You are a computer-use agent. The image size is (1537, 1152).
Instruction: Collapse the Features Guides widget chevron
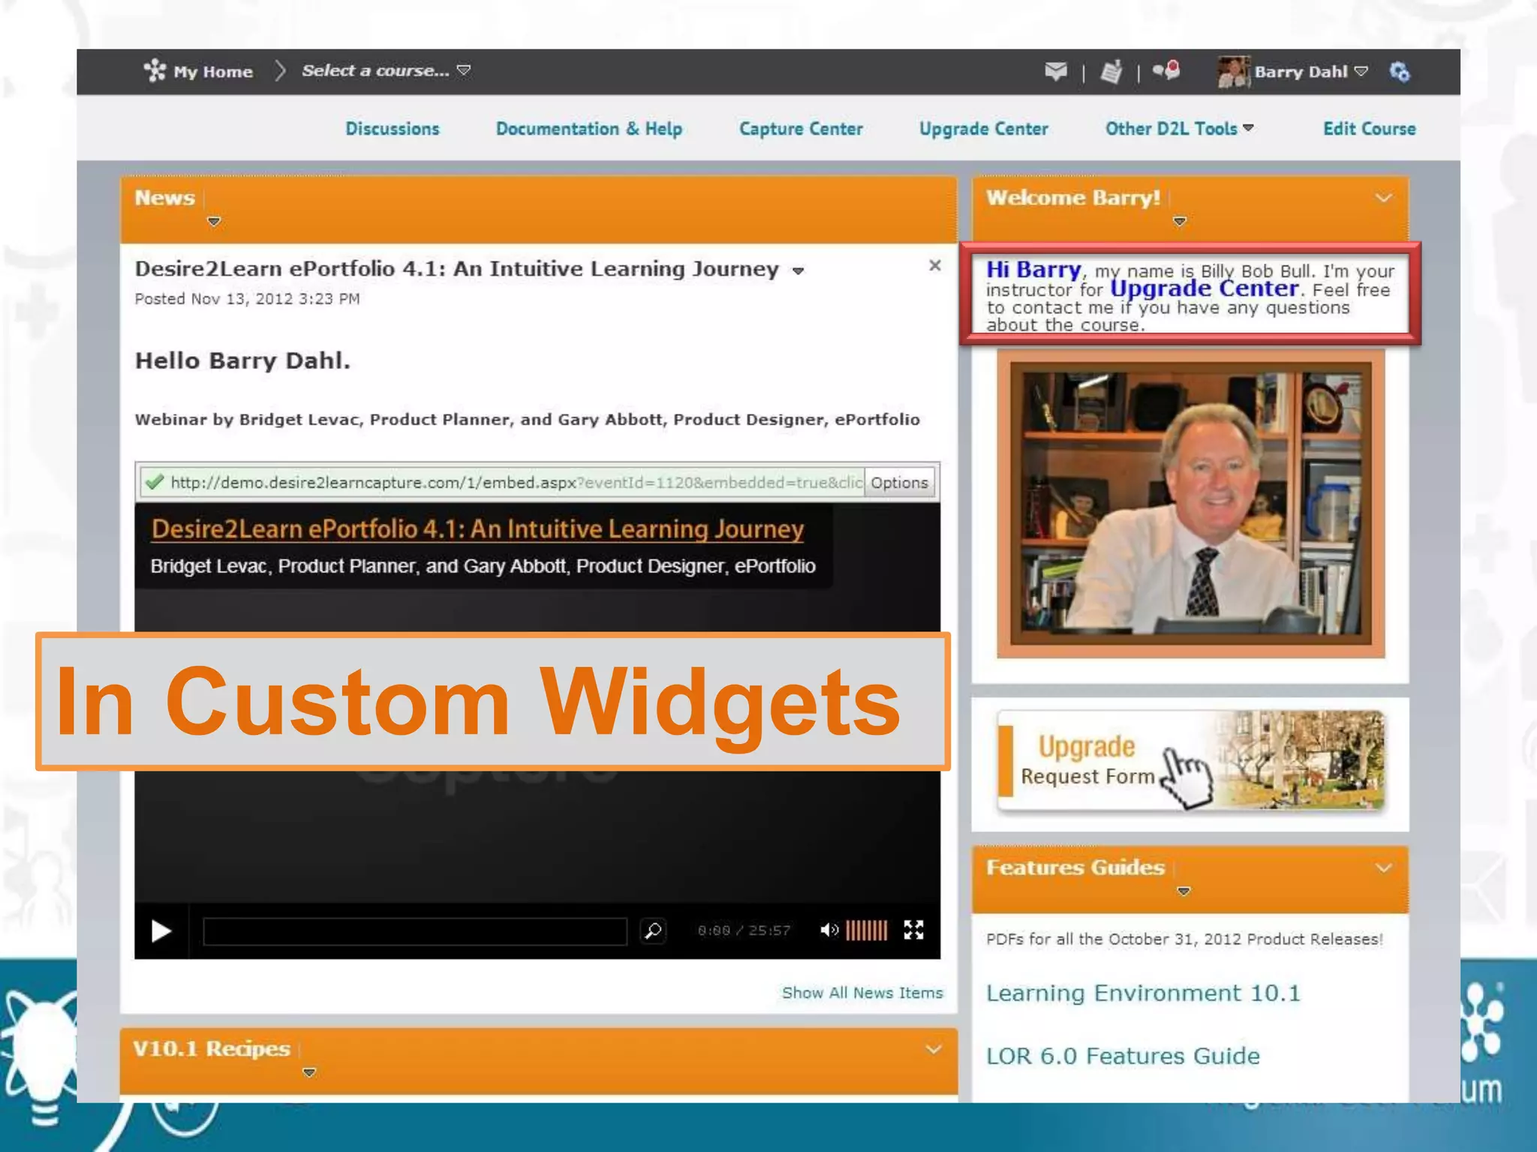tap(1383, 868)
